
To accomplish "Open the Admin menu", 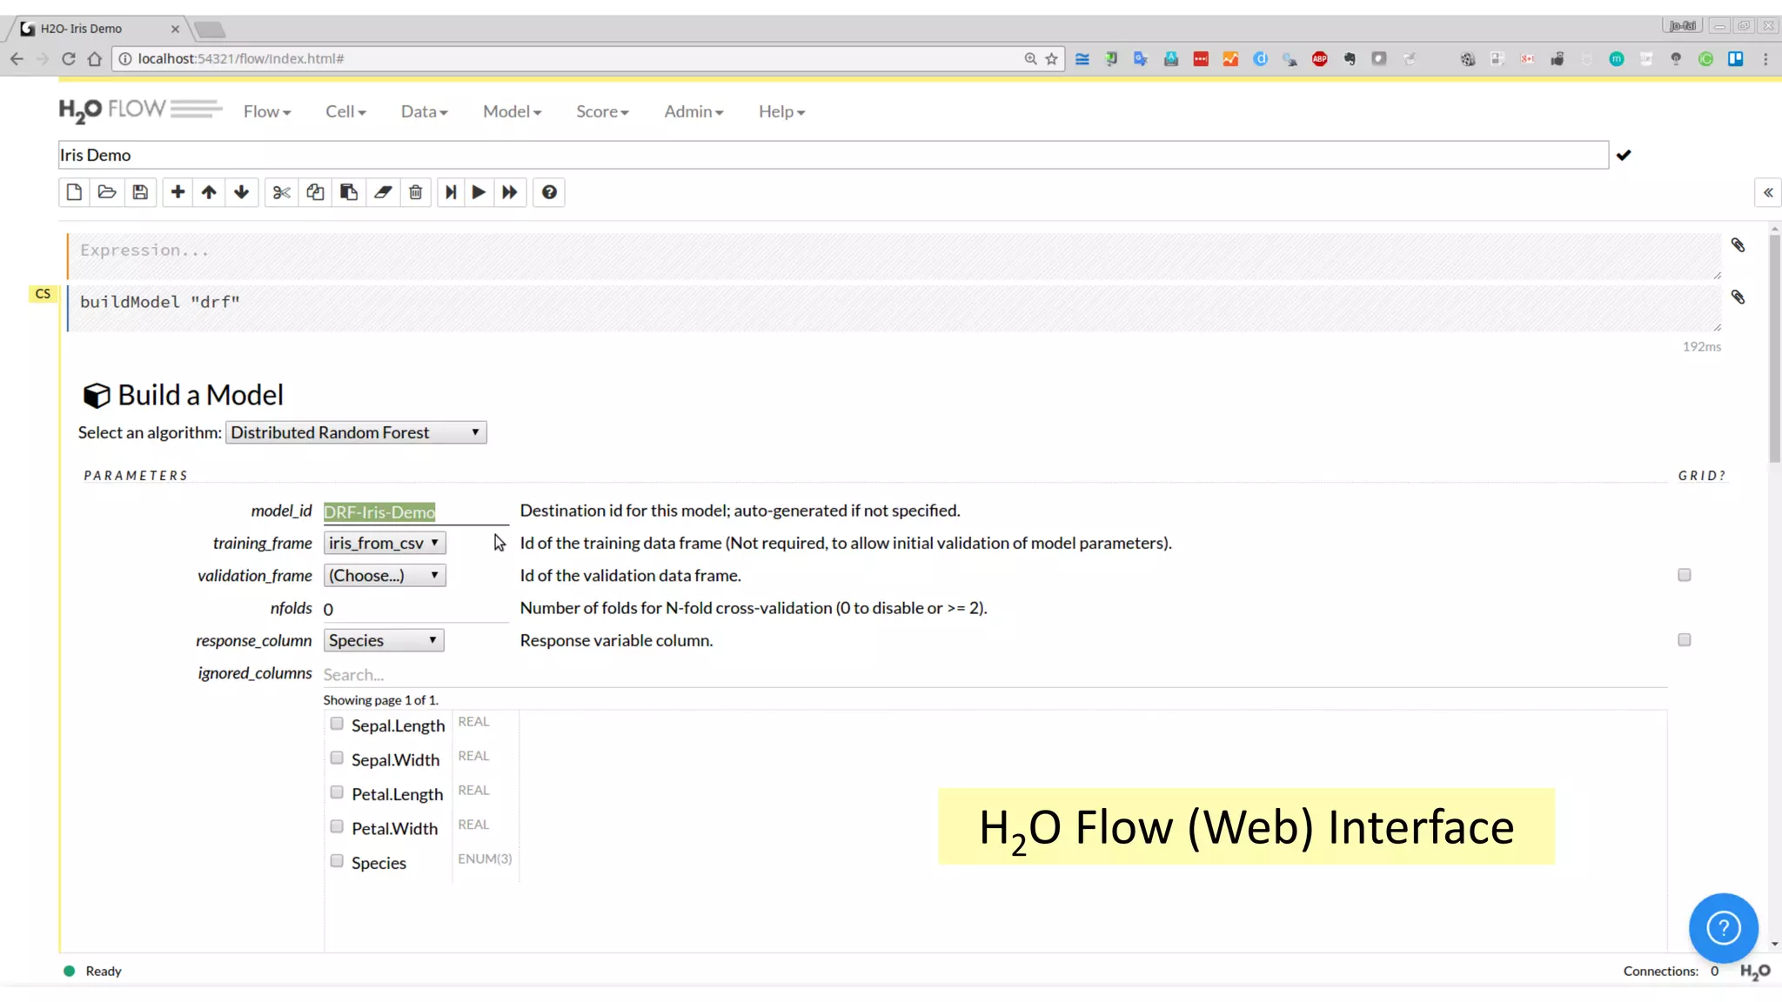I will pos(693,111).
